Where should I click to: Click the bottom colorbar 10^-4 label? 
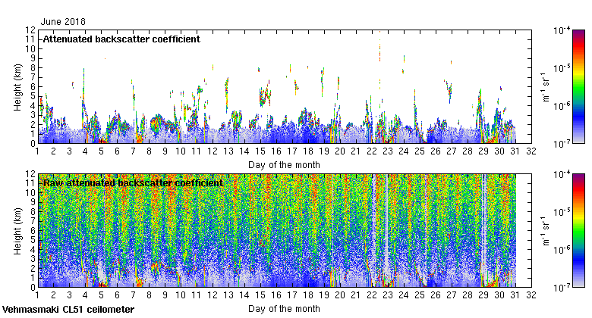[x=562, y=174]
